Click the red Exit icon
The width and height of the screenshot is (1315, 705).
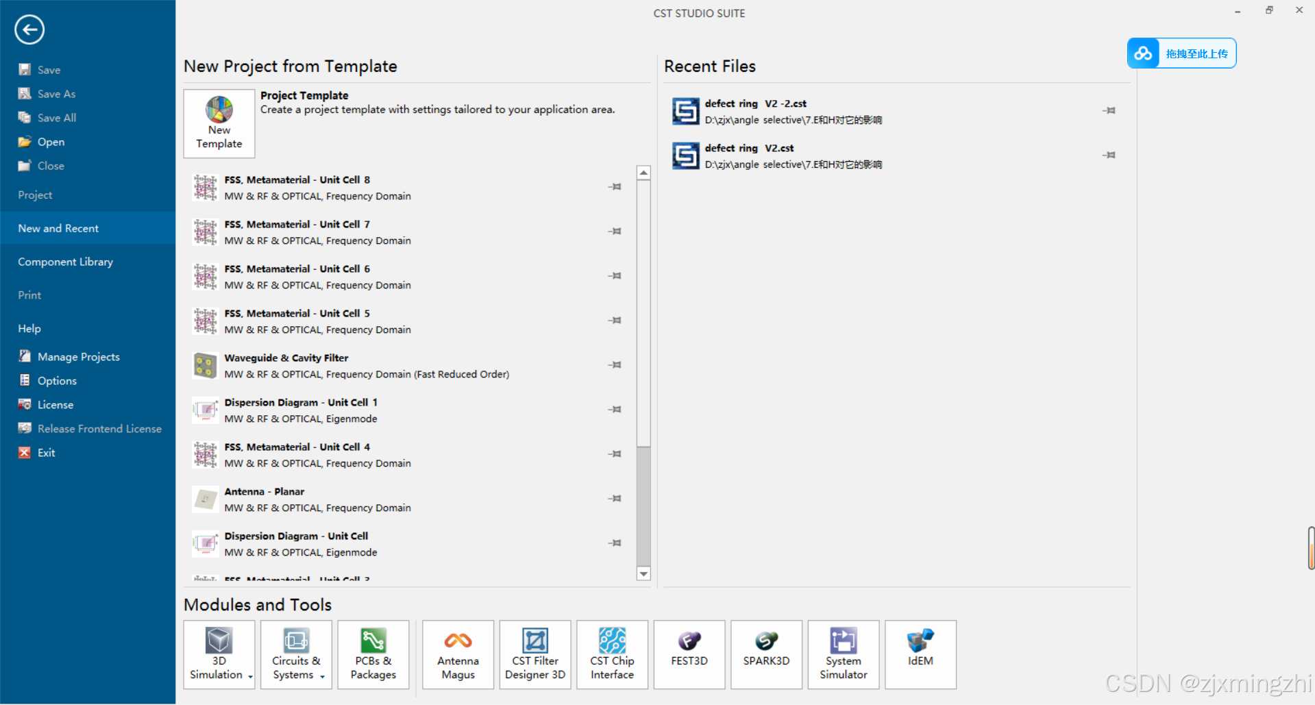[x=25, y=452]
